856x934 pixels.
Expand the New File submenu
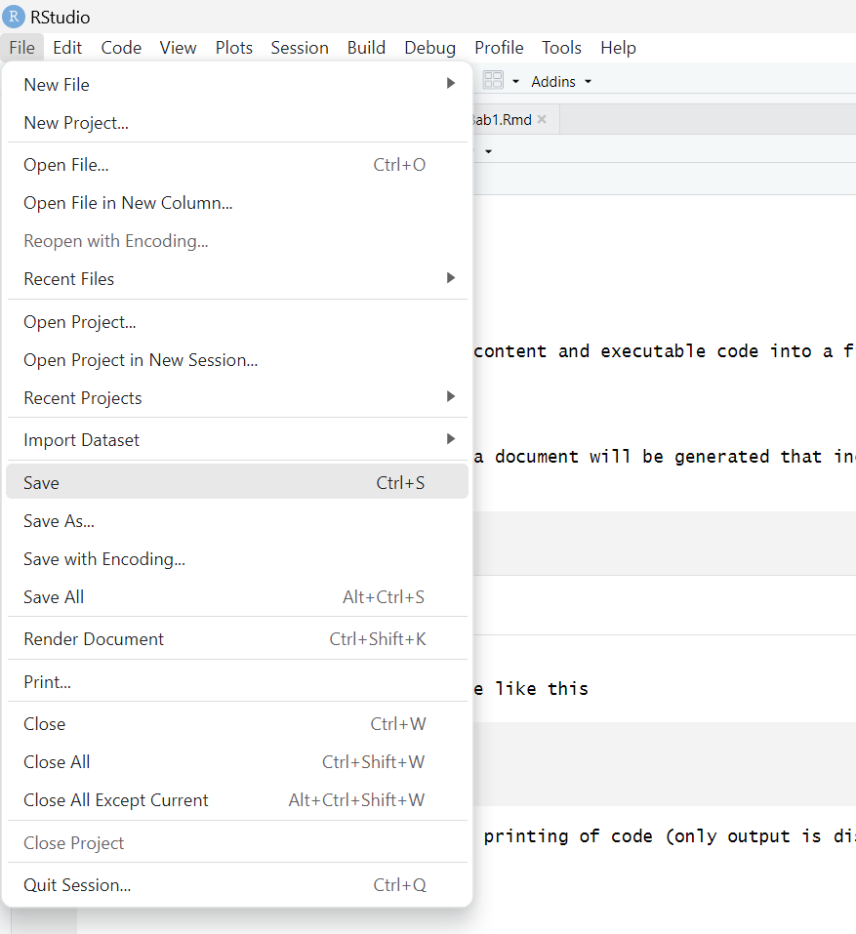[x=237, y=85]
